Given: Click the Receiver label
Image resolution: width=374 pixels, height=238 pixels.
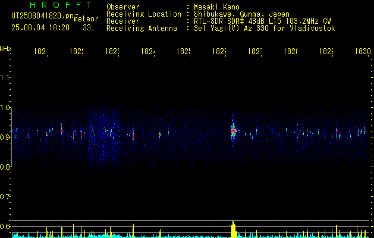Looking at the screenshot, I should 123,21.
